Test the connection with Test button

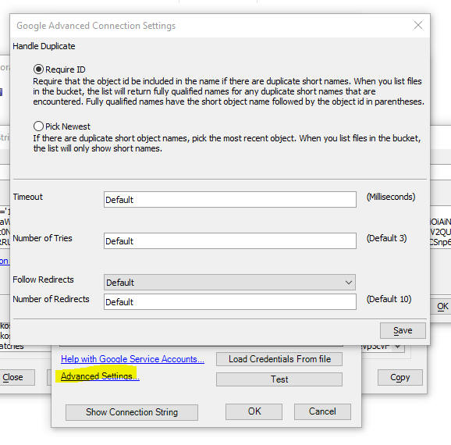(x=279, y=379)
